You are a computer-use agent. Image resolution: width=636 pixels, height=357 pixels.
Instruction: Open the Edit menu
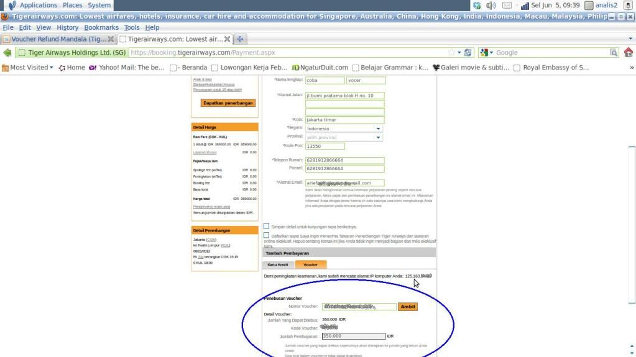click(25, 27)
